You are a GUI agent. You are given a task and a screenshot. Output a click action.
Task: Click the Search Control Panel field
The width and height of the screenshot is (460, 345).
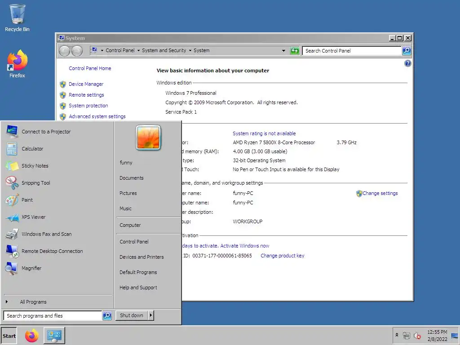coord(352,51)
